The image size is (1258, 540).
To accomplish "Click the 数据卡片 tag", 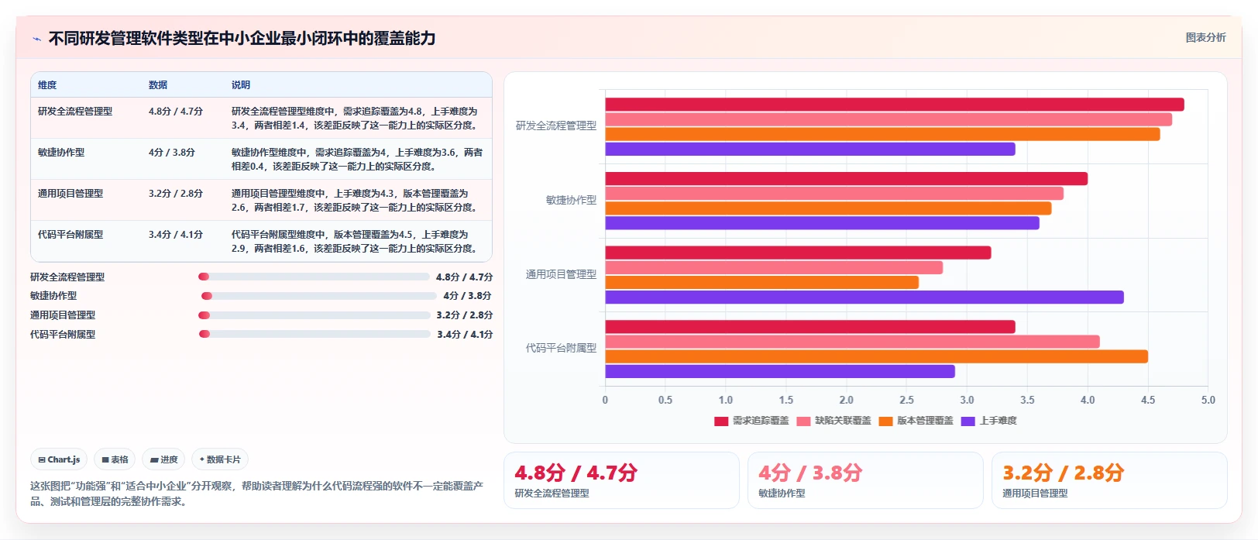I will coord(220,459).
